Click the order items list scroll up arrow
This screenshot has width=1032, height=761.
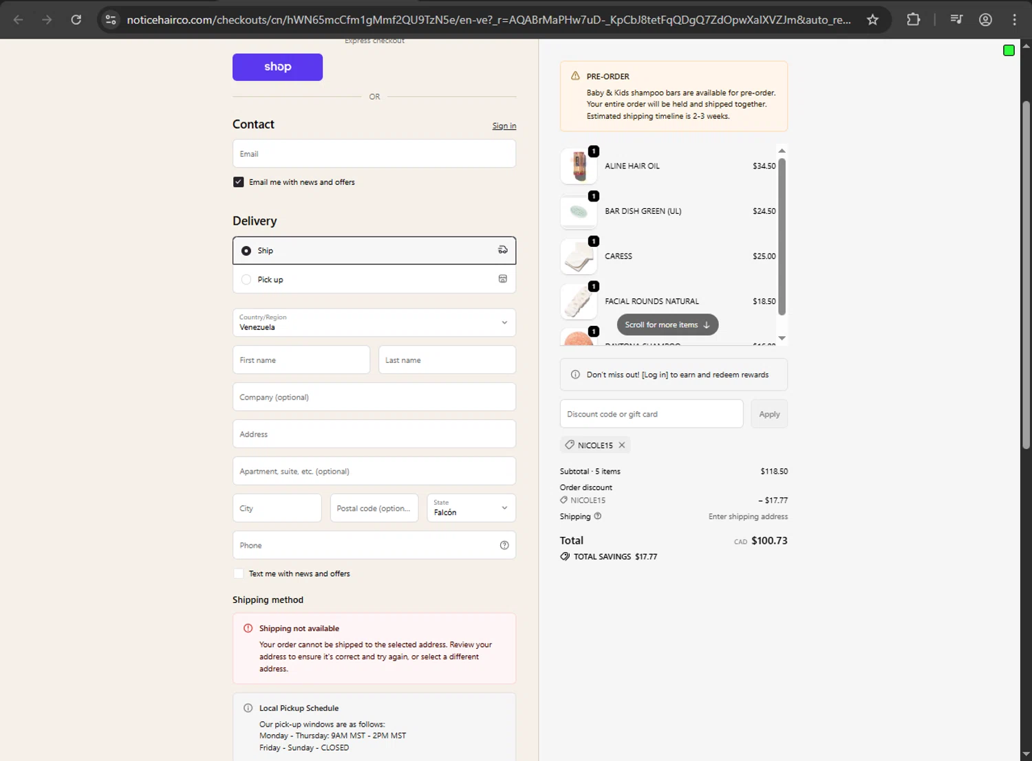click(782, 151)
